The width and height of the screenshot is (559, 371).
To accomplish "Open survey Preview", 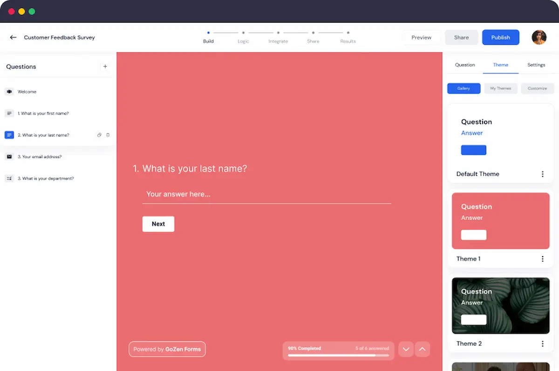I will [421, 37].
